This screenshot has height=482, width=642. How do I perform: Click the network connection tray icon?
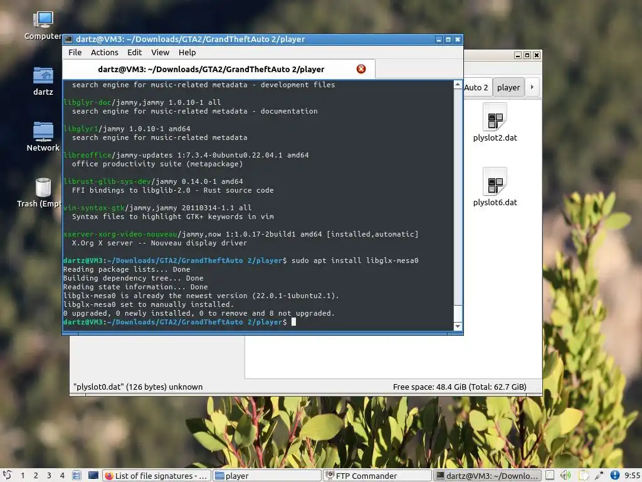point(599,476)
